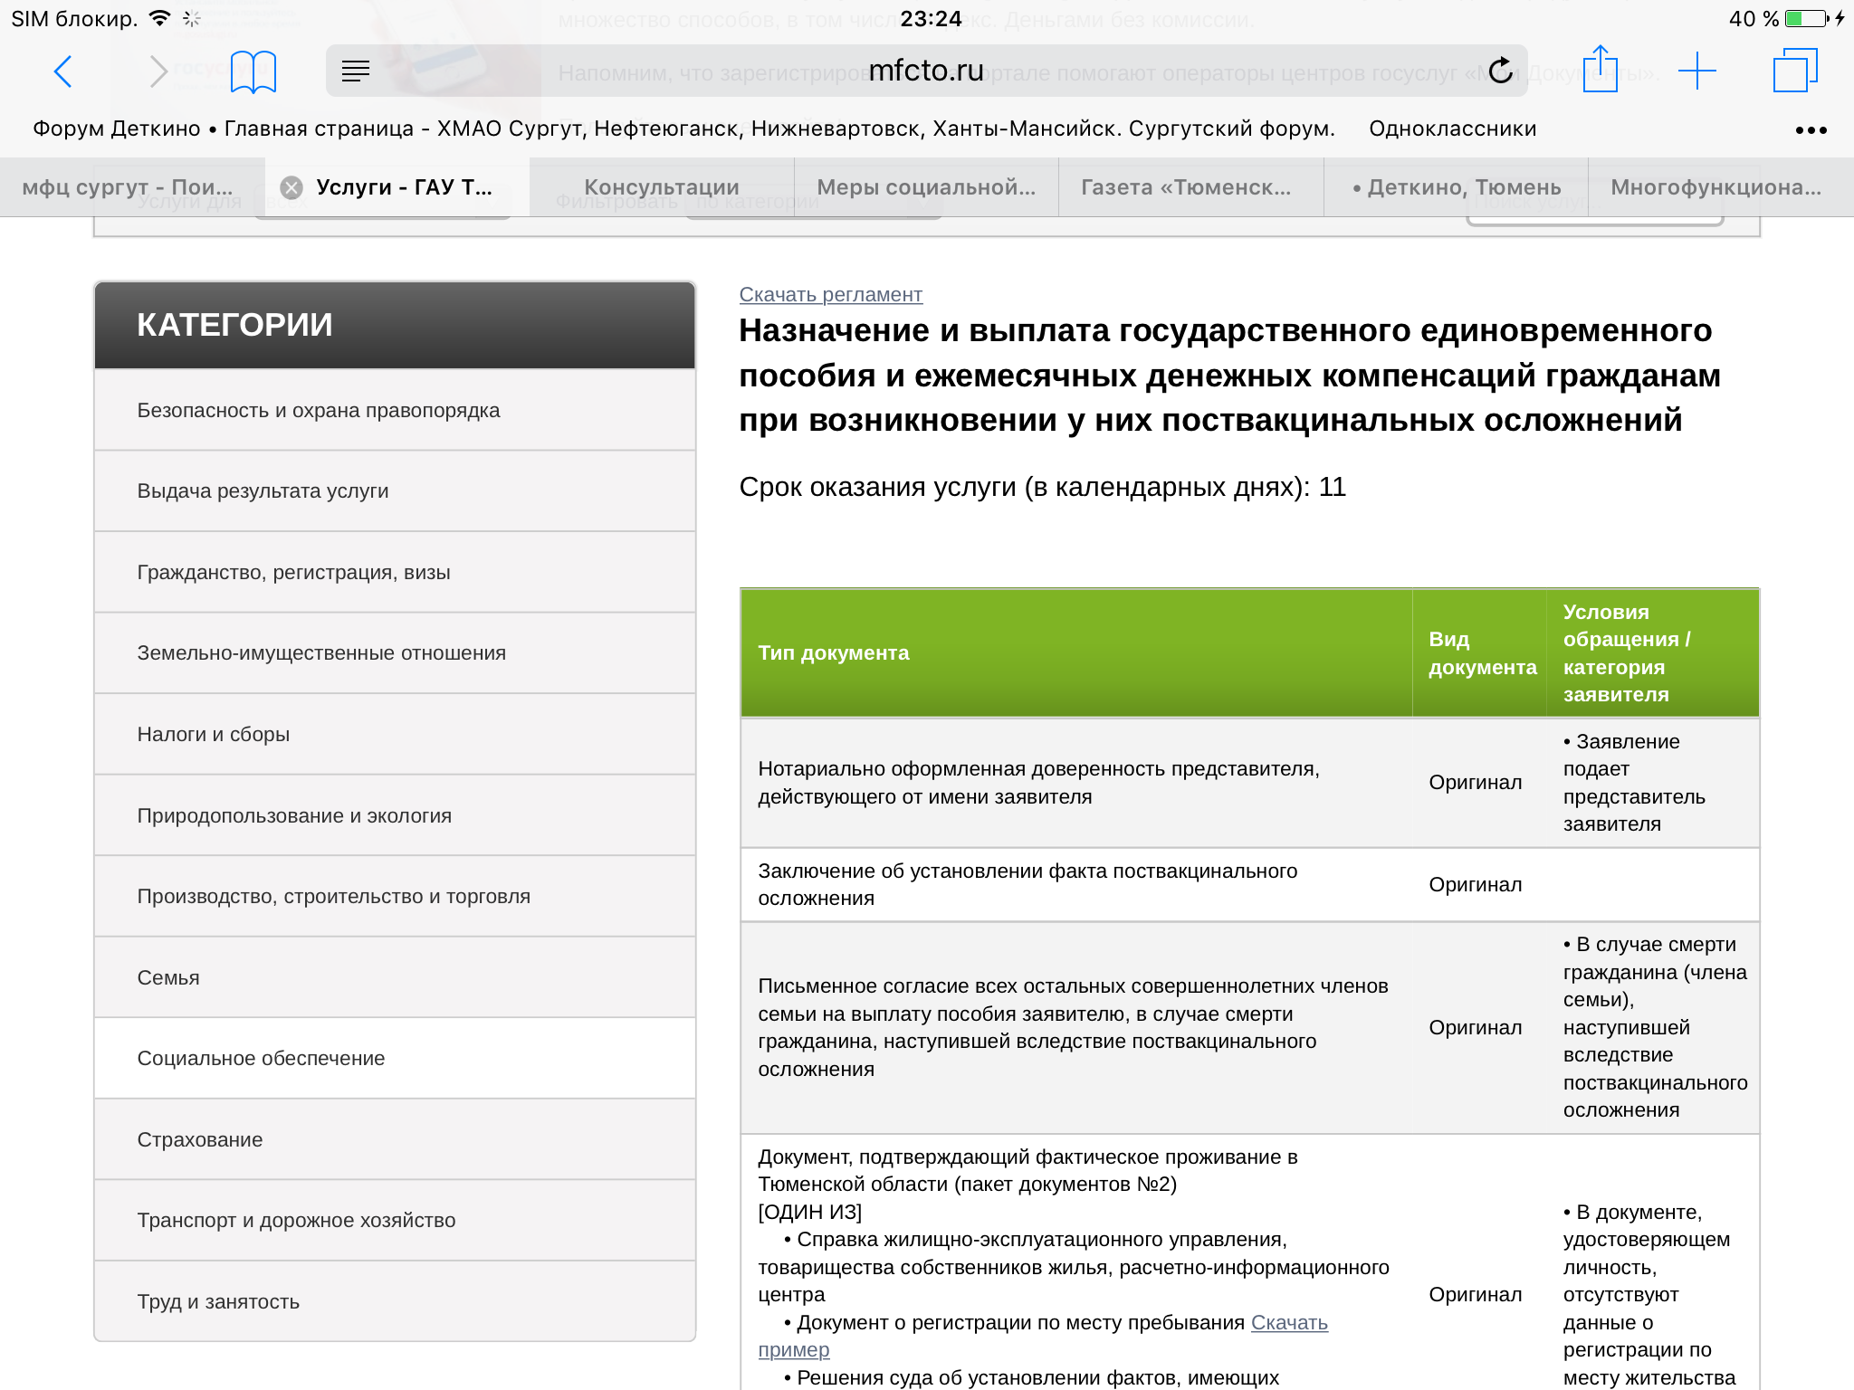Tap the Safari back arrow

click(62, 71)
